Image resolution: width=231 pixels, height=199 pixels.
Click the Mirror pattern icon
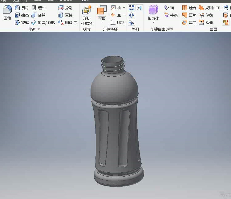click(139, 8)
